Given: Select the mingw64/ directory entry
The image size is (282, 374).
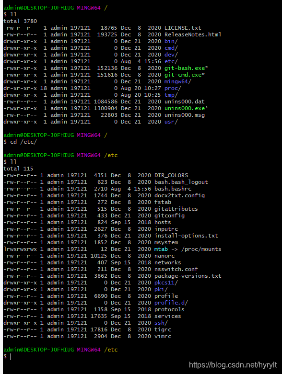Looking at the screenshot, I should point(177,81).
